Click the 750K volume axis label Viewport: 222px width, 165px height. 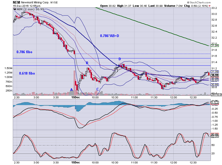[x=9, y=82]
